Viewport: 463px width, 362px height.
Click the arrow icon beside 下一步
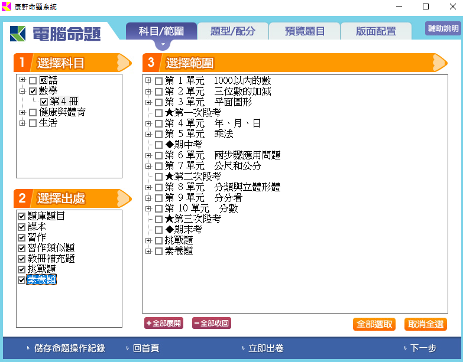(405, 348)
